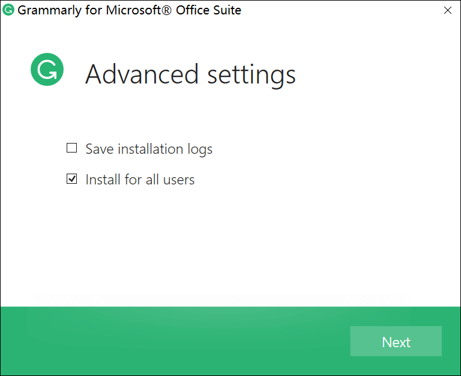Click the 'Install for all users' label text
Viewport: 461px width, 376px height.
tap(140, 180)
